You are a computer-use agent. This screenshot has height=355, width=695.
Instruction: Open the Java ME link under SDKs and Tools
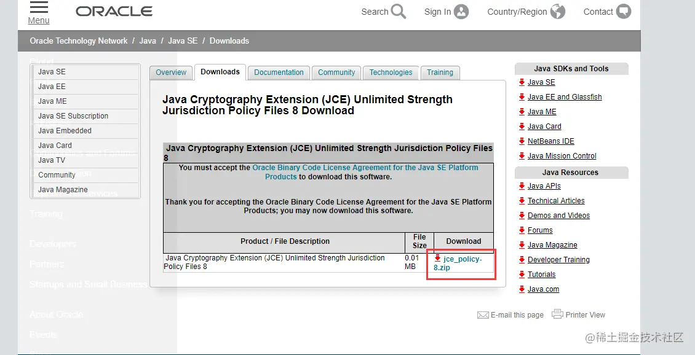pyautogui.click(x=542, y=112)
